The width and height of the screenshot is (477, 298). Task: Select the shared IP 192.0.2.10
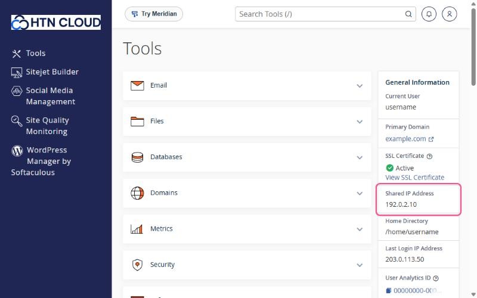point(401,204)
